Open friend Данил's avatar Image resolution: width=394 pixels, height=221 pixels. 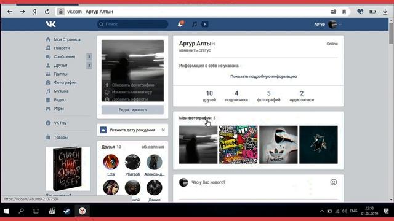pos(155,187)
